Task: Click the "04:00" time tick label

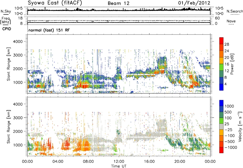Action: 58,162
